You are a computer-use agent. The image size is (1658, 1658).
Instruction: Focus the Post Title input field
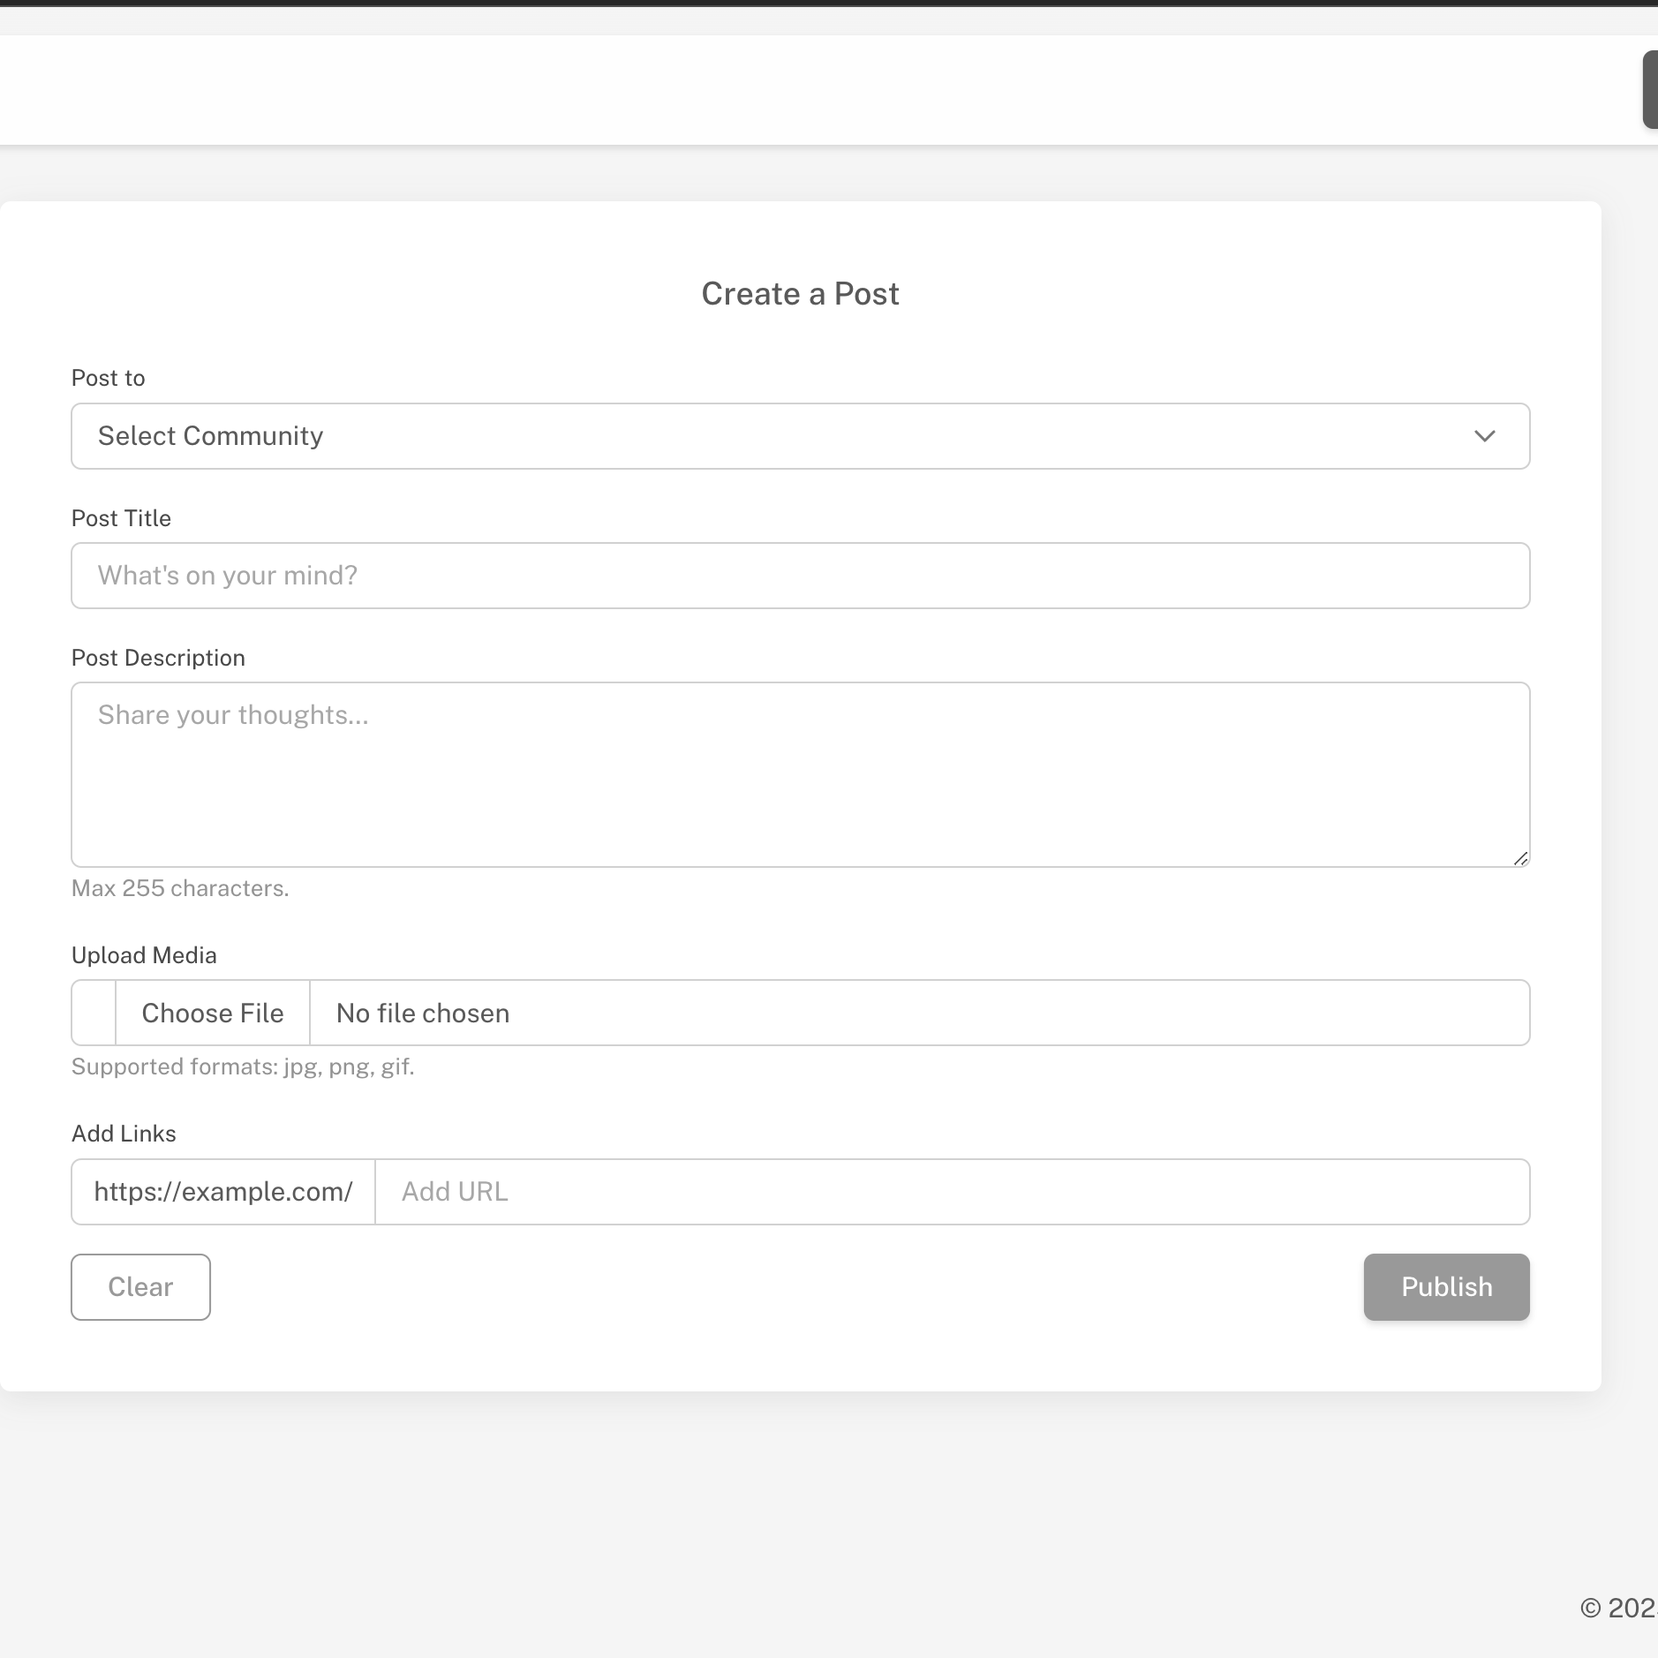click(x=800, y=576)
